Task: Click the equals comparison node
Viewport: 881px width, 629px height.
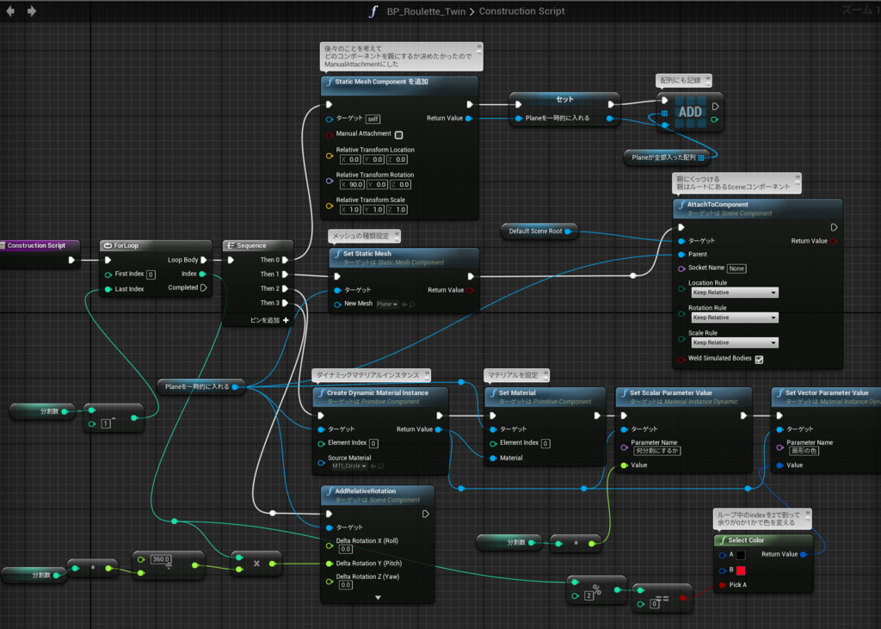Action: click(x=662, y=599)
